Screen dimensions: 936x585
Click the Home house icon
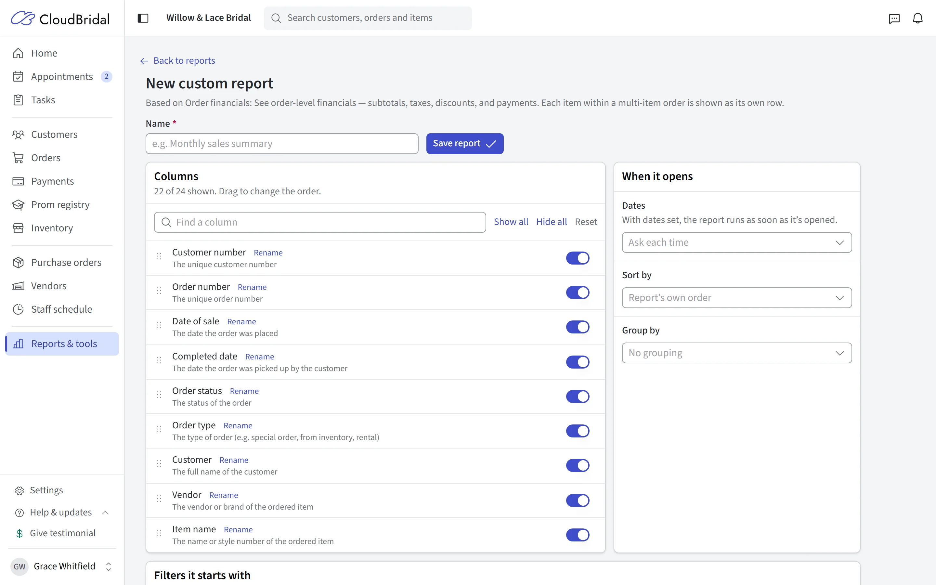(x=18, y=53)
